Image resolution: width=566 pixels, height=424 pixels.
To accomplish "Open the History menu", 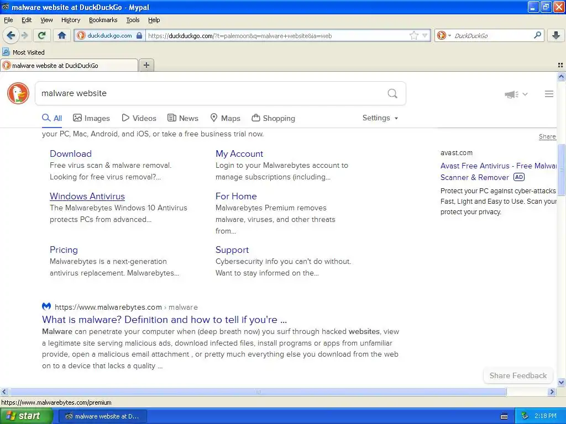I will [x=71, y=20].
